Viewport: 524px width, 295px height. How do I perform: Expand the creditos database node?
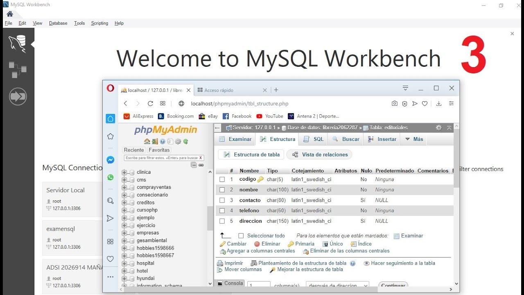(x=124, y=203)
